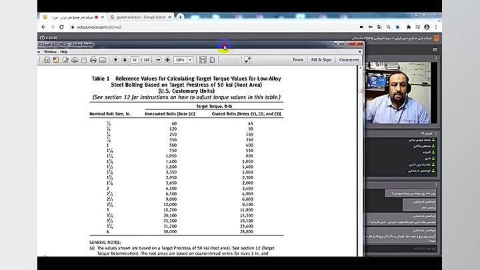The image size is (480, 270).
Task: Open the Comment pane
Action: (x=349, y=60)
